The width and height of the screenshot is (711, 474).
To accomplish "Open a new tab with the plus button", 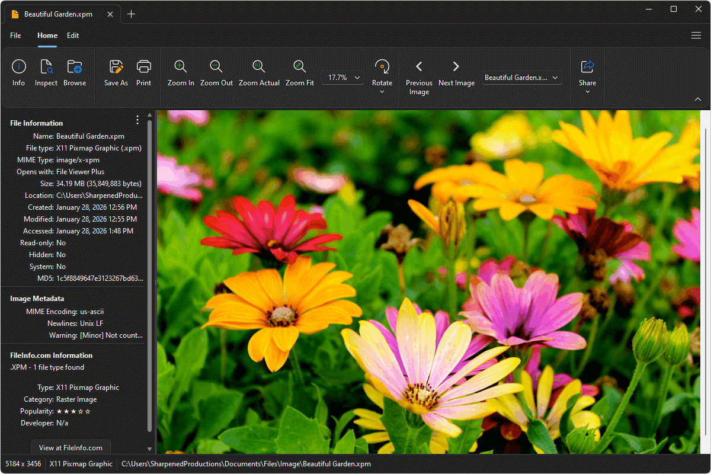I will pyautogui.click(x=131, y=13).
